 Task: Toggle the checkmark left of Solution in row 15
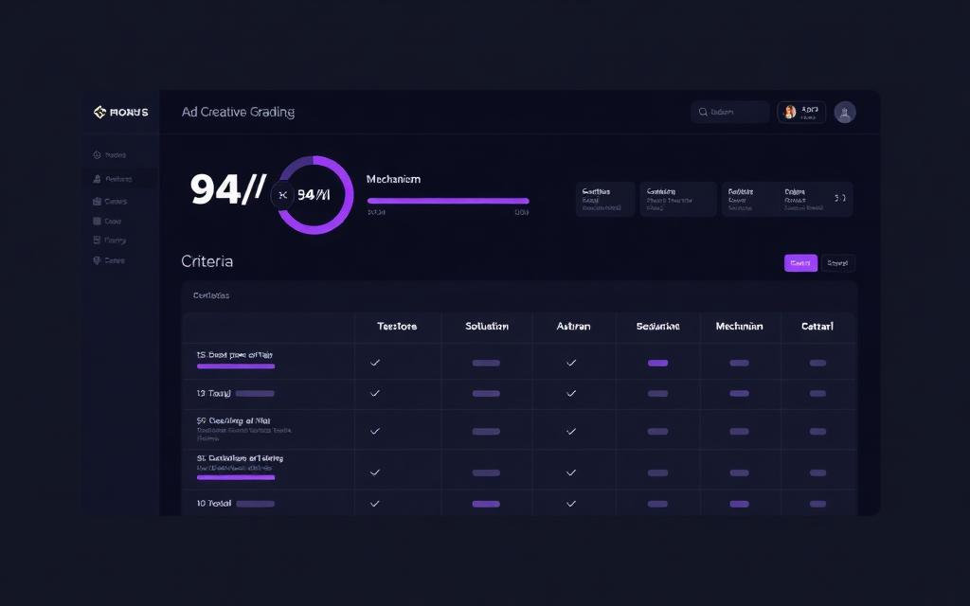point(375,363)
